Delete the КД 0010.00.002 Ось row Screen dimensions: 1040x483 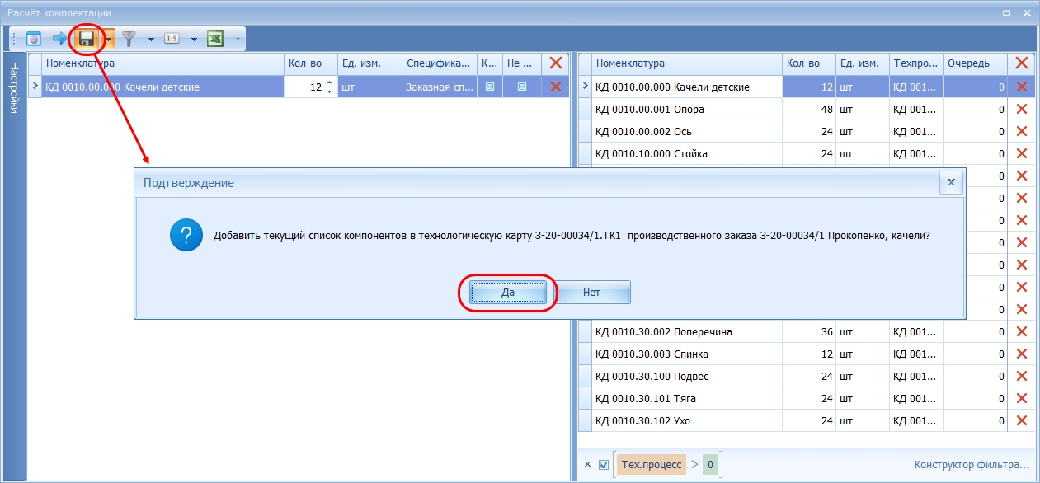click(x=1021, y=131)
